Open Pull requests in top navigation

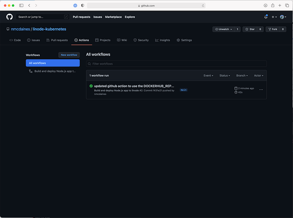[x=82, y=17]
